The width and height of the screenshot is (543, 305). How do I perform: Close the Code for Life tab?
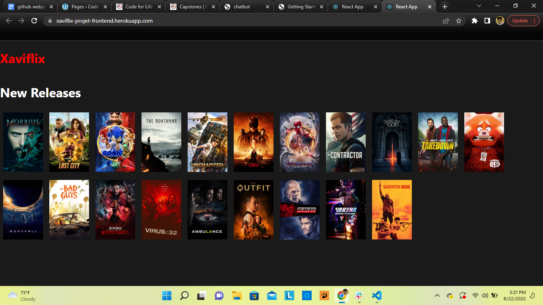coord(159,7)
